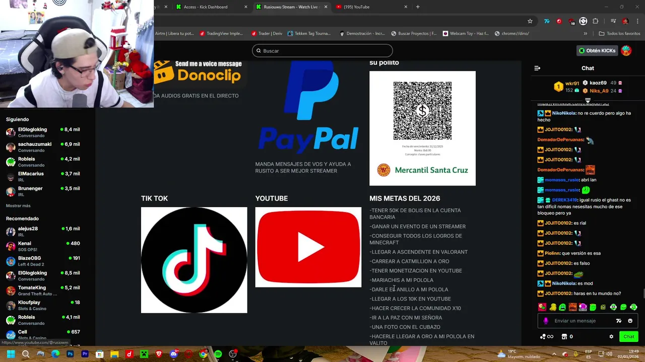Open the chrome://dino/ bookmark
The width and height of the screenshot is (645, 362).
pyautogui.click(x=511, y=34)
